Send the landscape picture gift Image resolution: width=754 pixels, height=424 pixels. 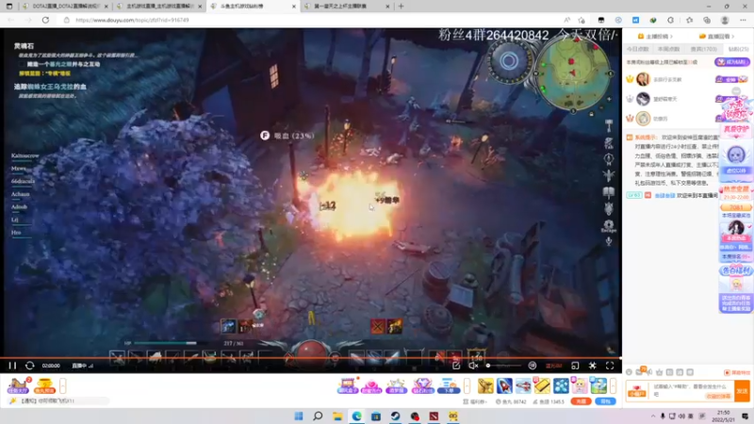coord(598,385)
